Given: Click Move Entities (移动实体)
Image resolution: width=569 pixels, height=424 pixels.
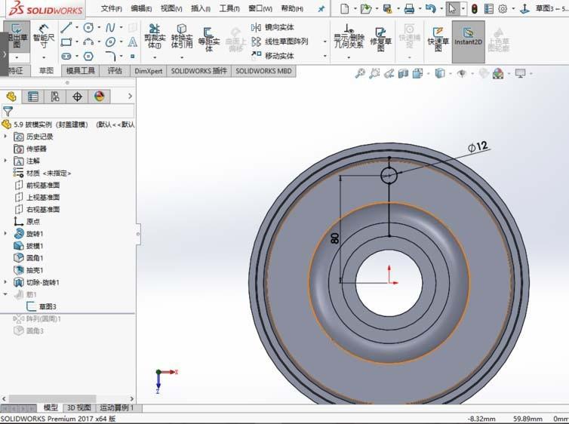Looking at the screenshot, I should click(273, 56).
